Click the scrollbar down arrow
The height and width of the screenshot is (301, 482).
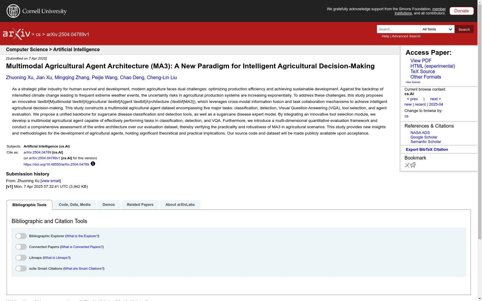coord(480,299)
